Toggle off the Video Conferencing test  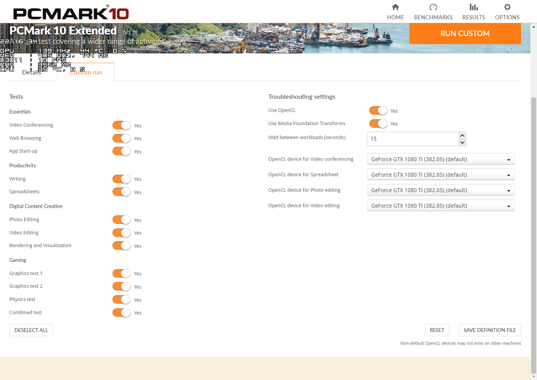(x=121, y=125)
